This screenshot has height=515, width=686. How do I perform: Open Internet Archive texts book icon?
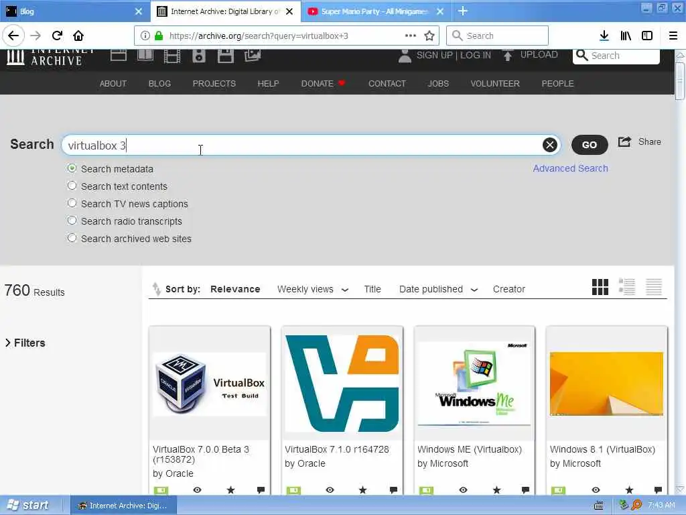(x=145, y=56)
